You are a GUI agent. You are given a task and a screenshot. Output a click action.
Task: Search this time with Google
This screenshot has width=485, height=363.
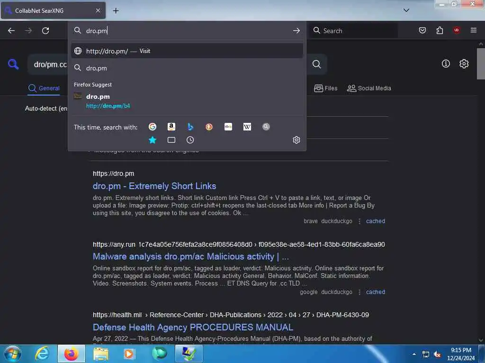pos(152,127)
